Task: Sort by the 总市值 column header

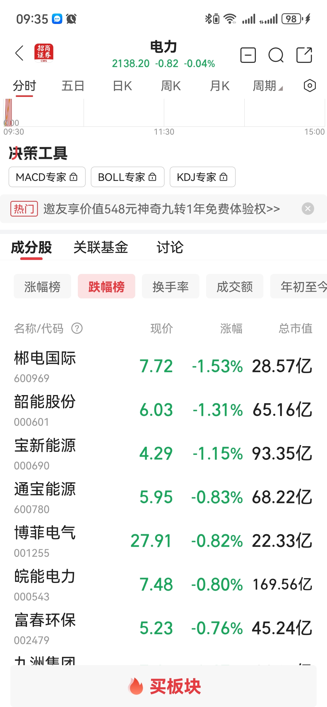Action: pyautogui.click(x=296, y=329)
